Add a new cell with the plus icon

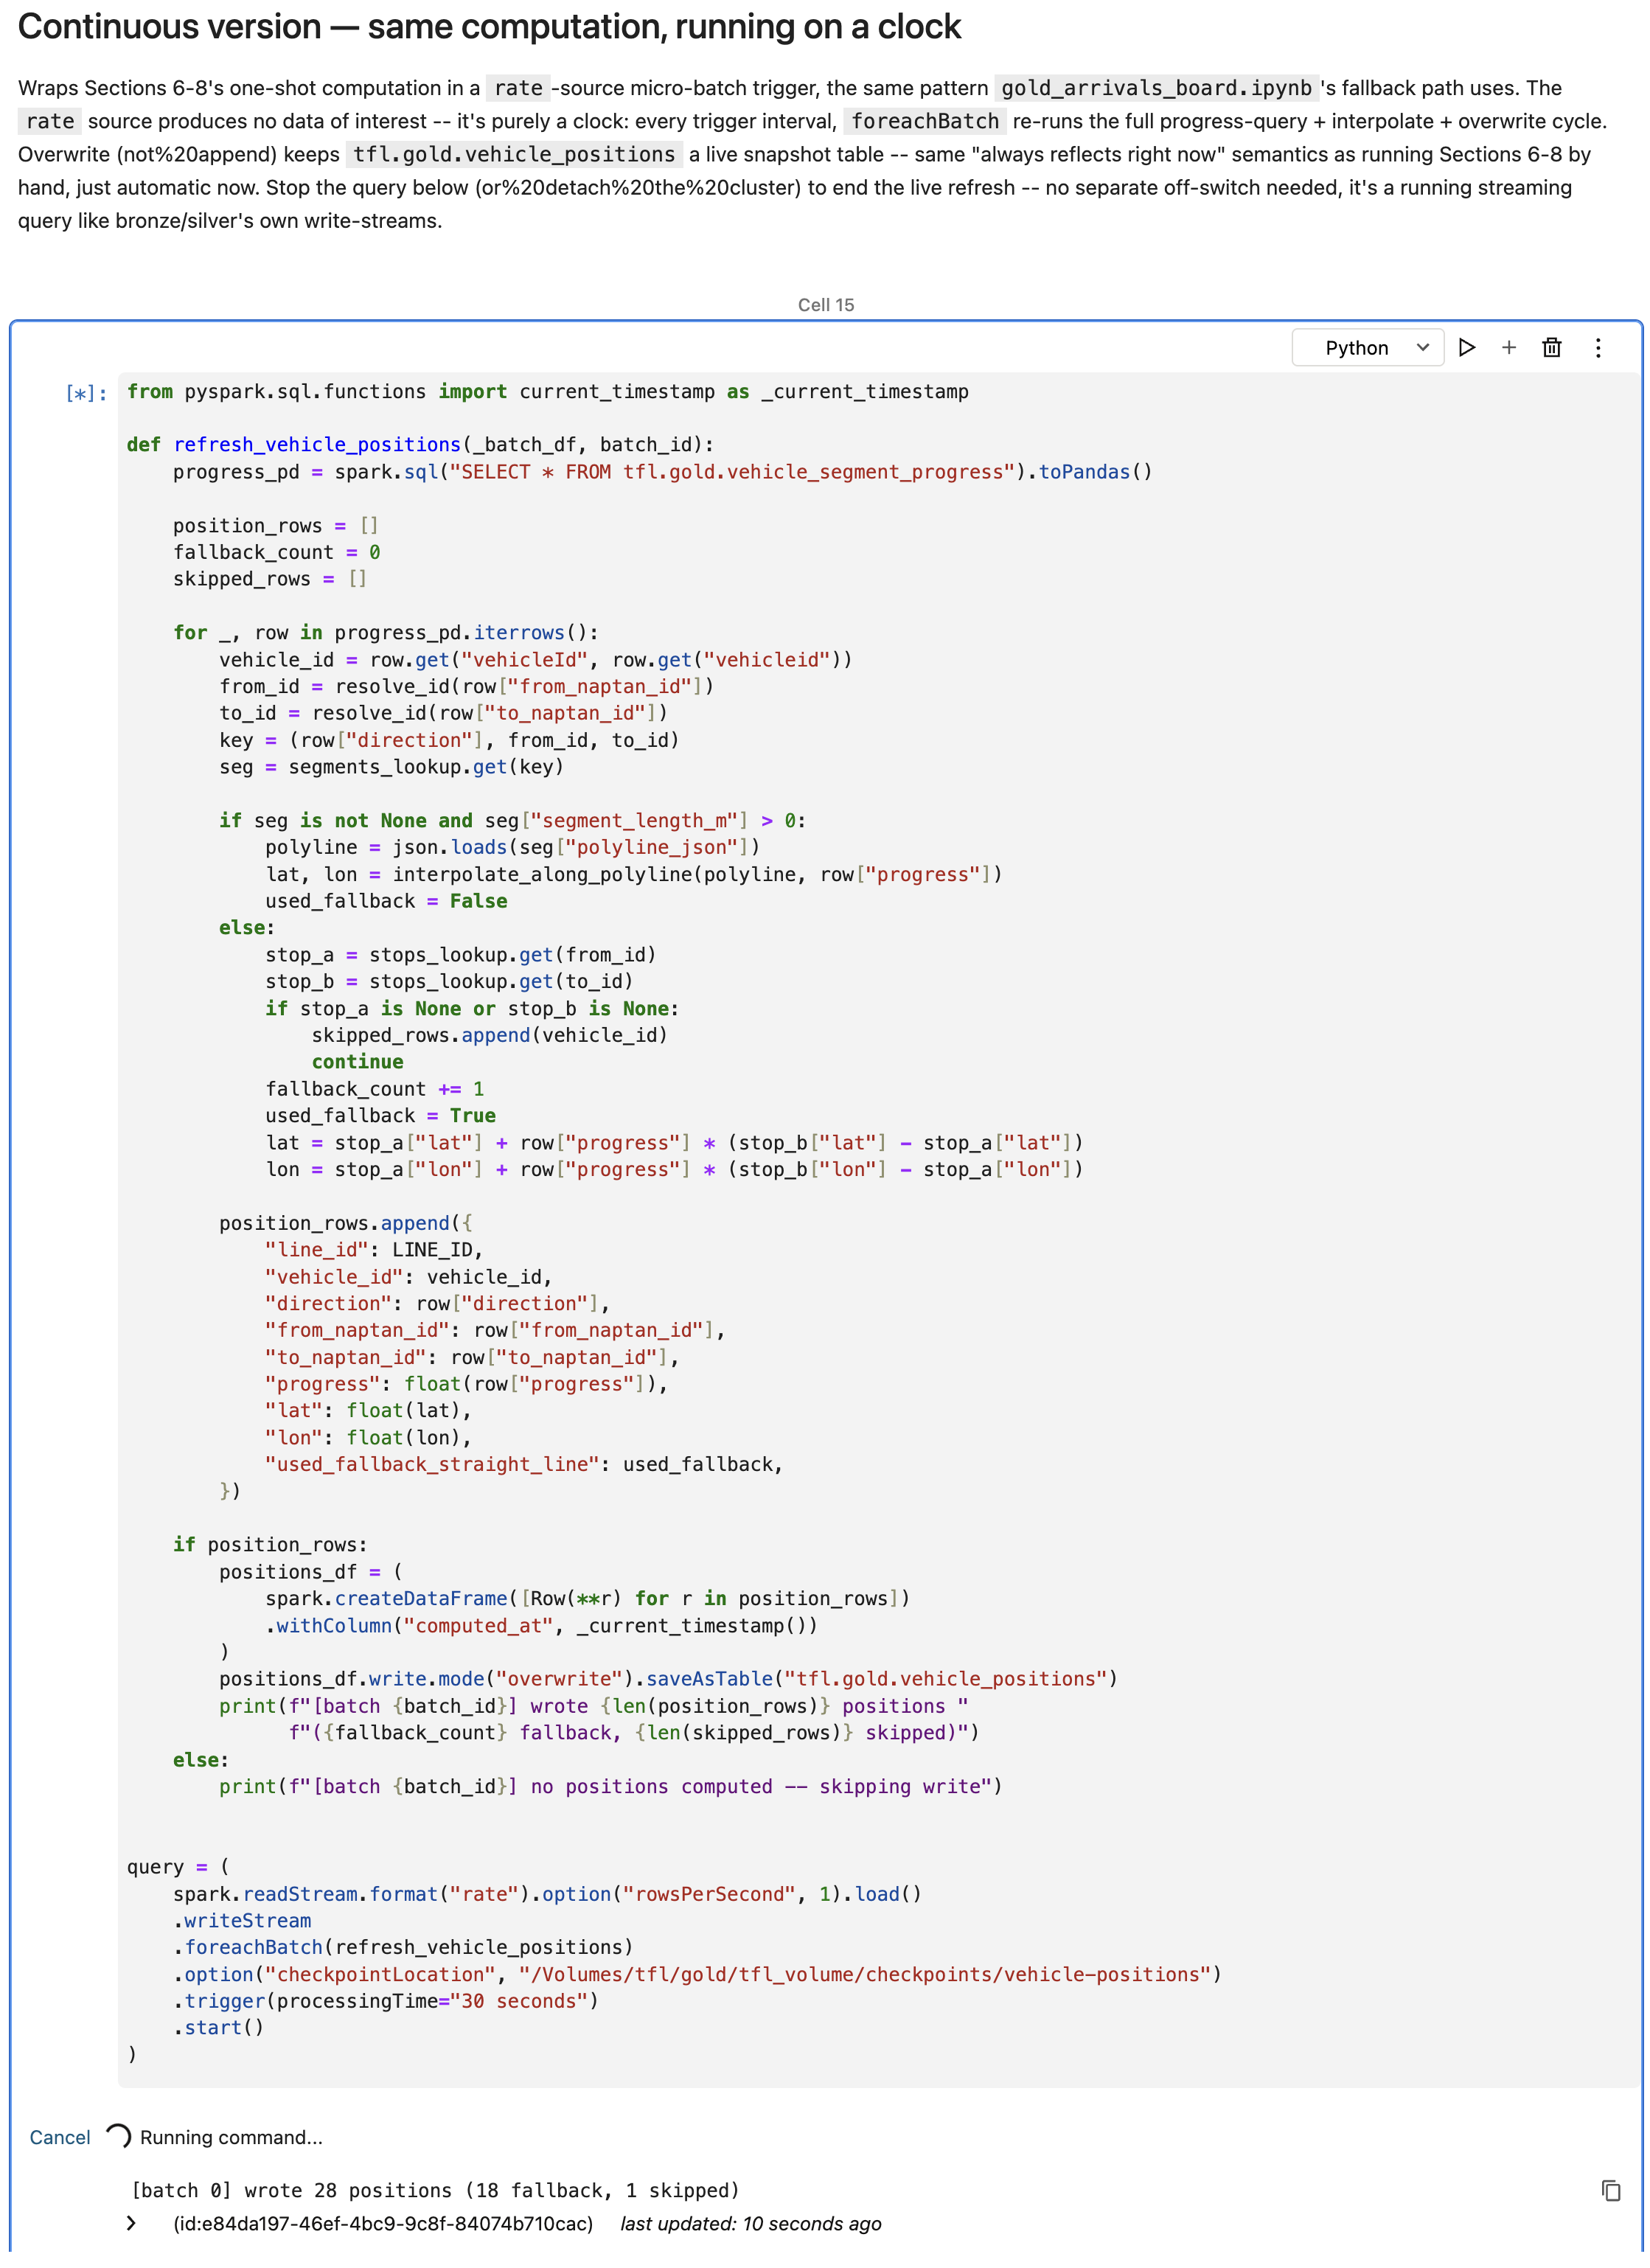[1508, 347]
